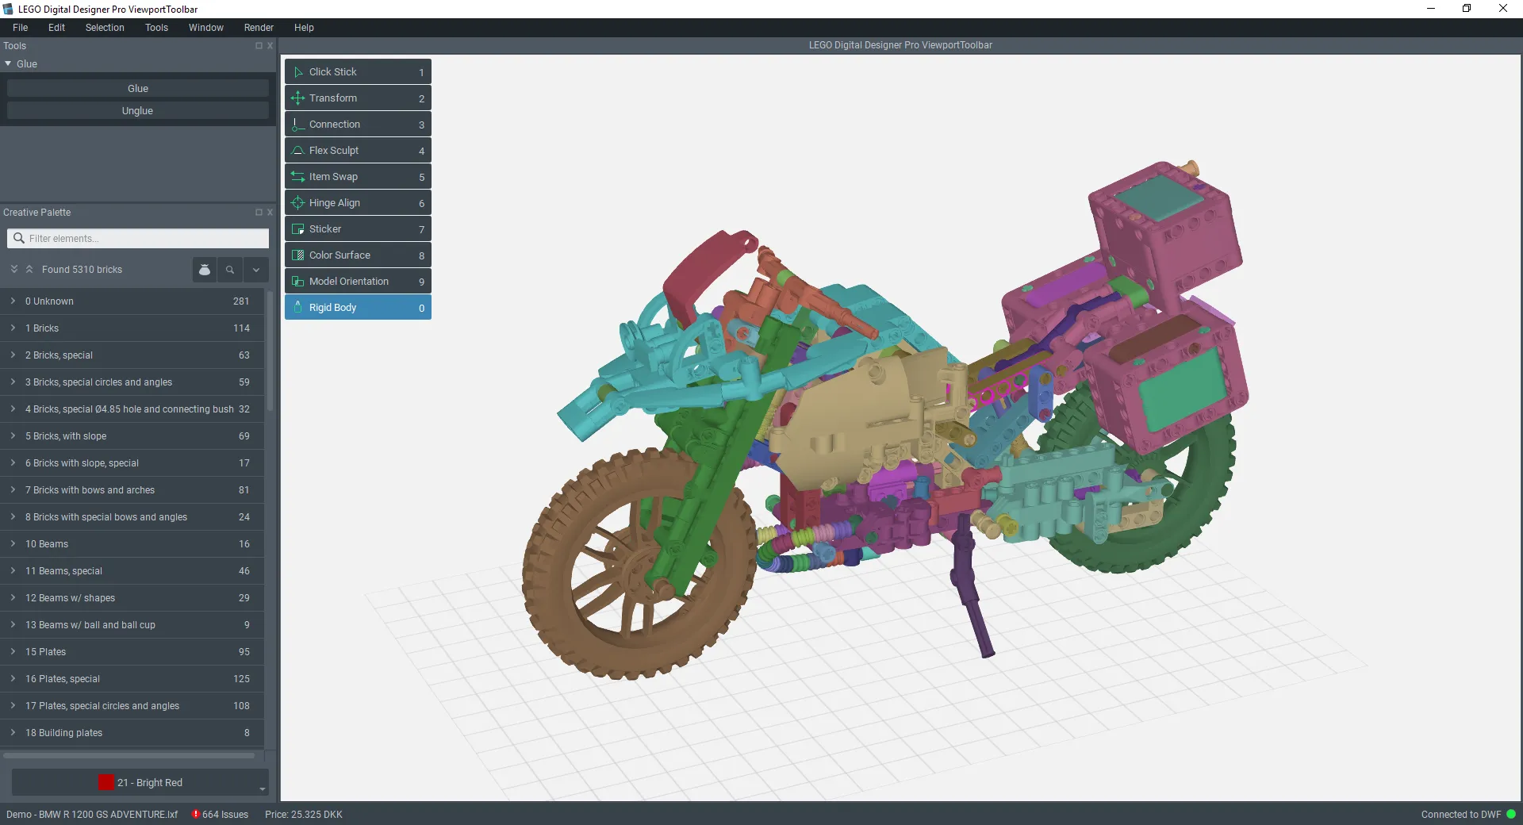Image resolution: width=1523 pixels, height=825 pixels.
Task: Pick the Flex Sculpt tool
Action: pos(358,150)
